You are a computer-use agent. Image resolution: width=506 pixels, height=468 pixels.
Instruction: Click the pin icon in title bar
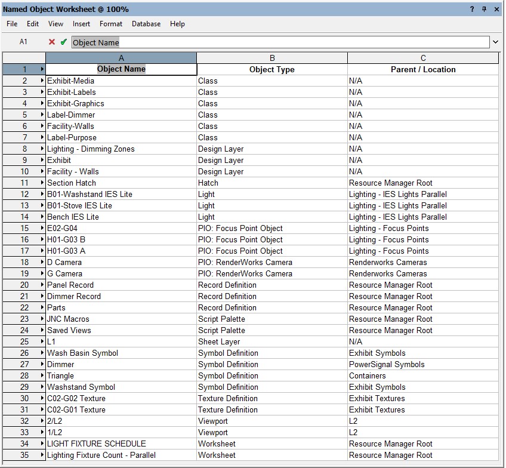click(x=484, y=9)
